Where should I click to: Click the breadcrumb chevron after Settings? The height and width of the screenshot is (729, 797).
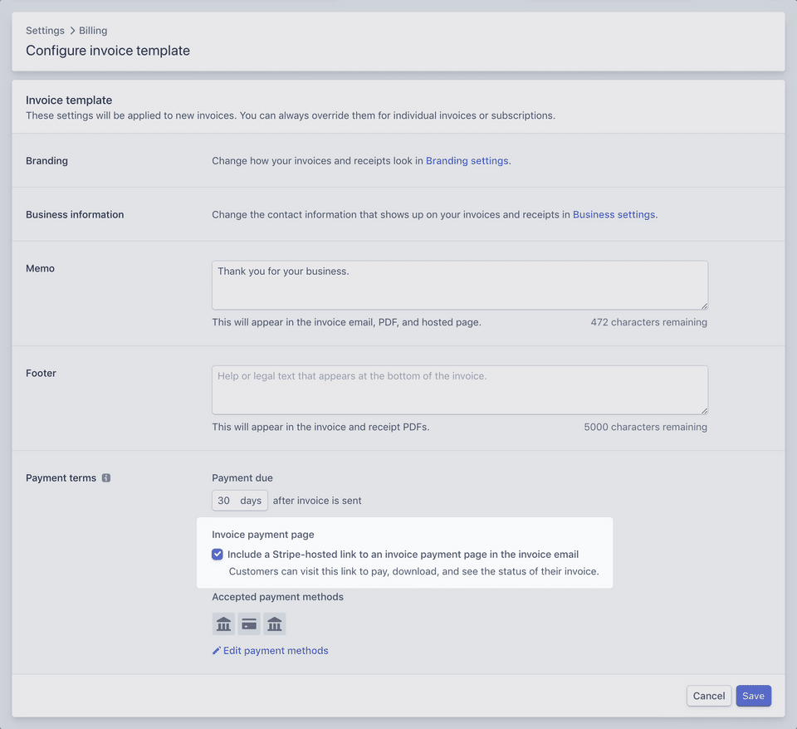click(72, 31)
